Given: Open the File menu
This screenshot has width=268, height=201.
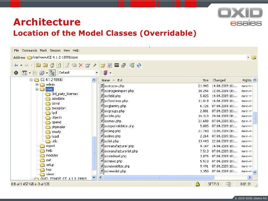Looking at the screenshot, I should [17, 50].
